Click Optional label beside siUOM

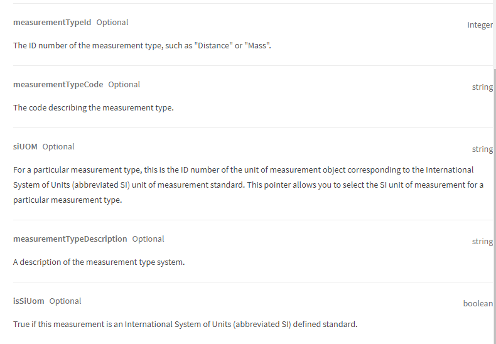coord(58,147)
